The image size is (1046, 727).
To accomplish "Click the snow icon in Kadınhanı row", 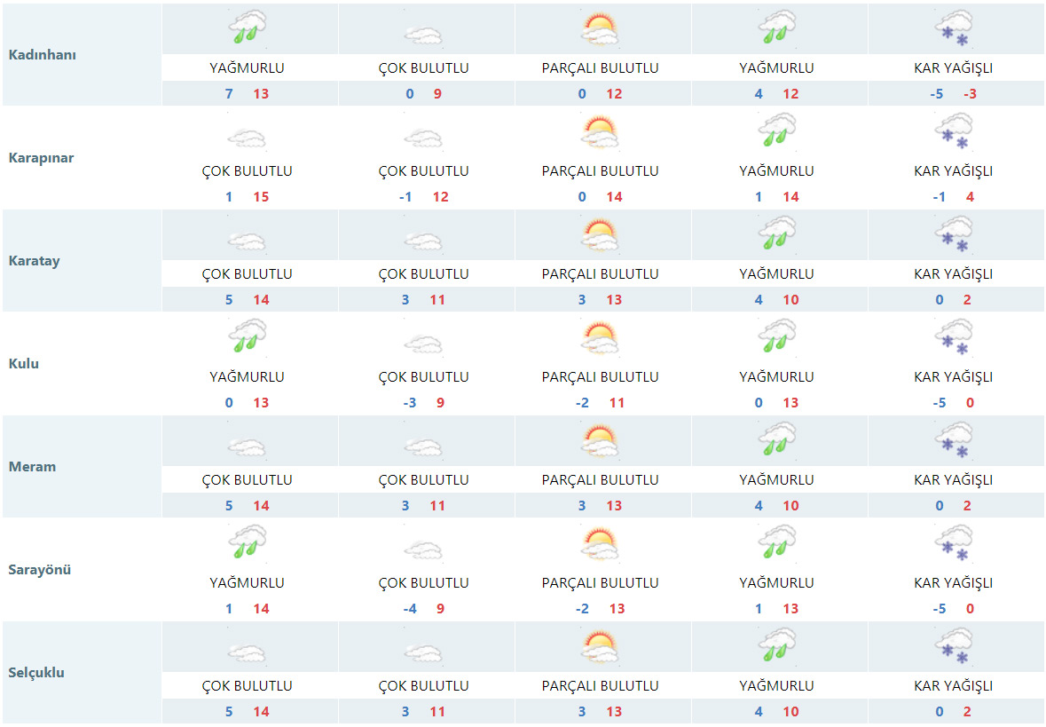I will tap(953, 29).
